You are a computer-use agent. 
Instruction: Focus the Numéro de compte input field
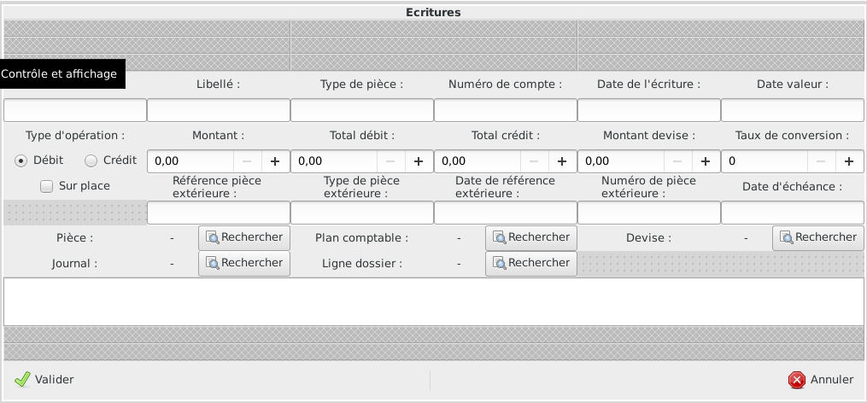click(506, 111)
